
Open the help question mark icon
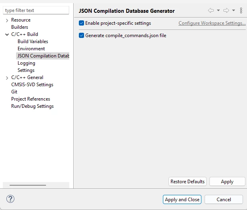coord(10,199)
